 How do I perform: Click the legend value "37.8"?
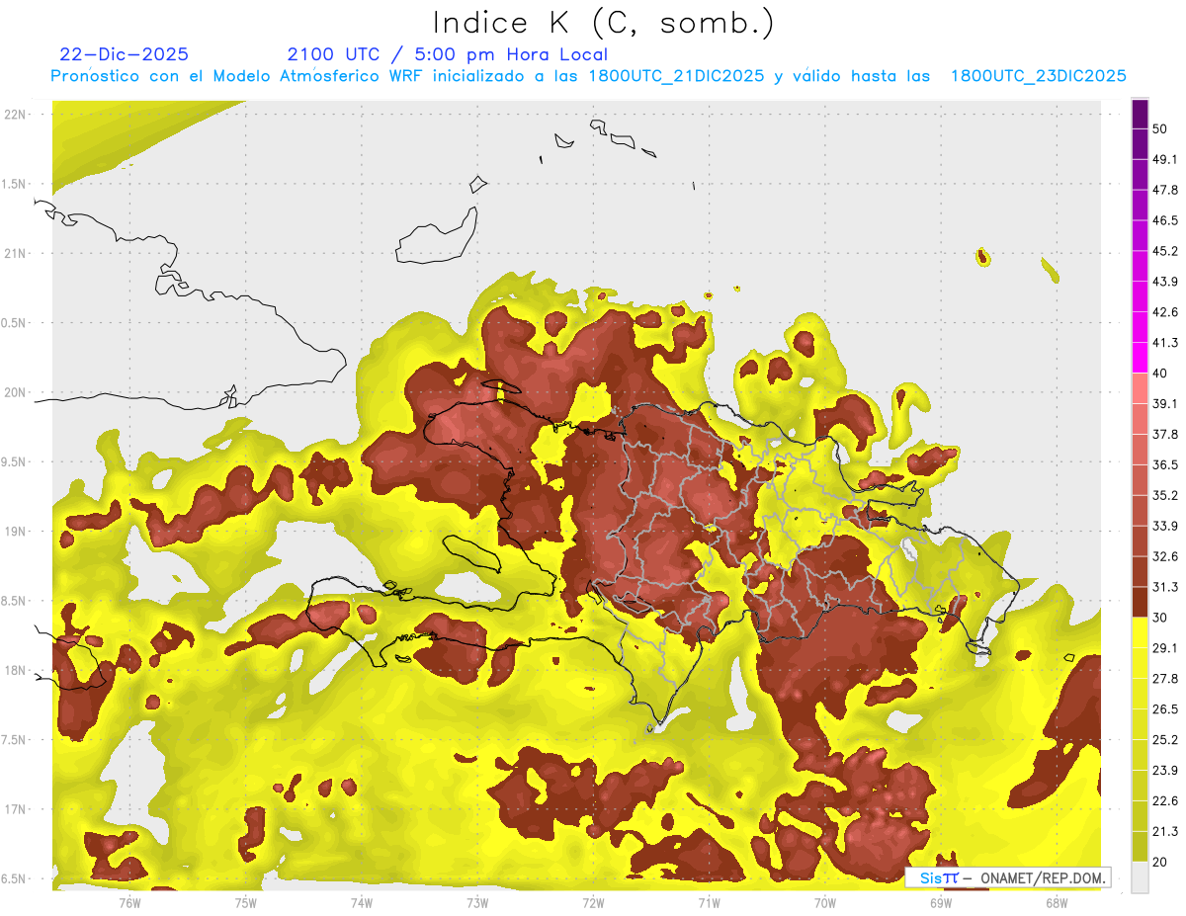(1165, 434)
